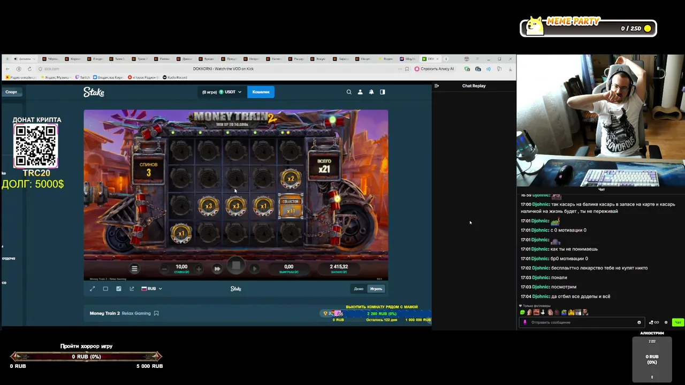Toggle the Stake sidebar panel icon
The image size is (685, 385).
[383, 92]
